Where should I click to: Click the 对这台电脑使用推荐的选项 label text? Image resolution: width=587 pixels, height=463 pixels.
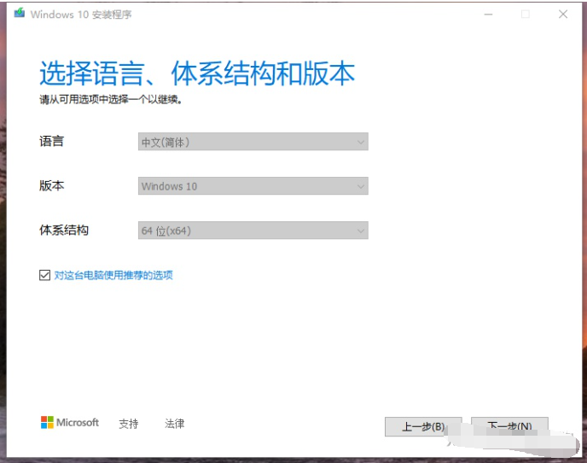pos(113,275)
